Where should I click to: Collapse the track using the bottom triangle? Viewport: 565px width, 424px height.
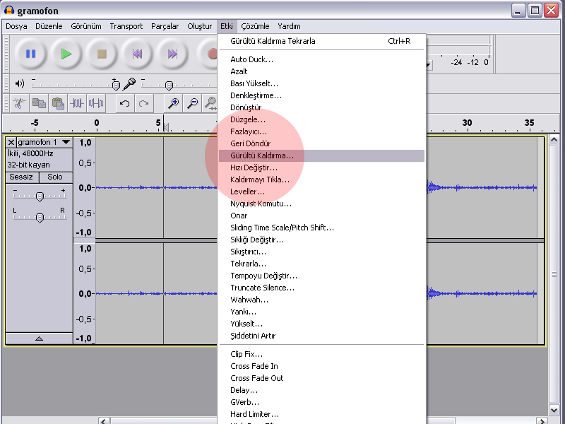pos(39,338)
